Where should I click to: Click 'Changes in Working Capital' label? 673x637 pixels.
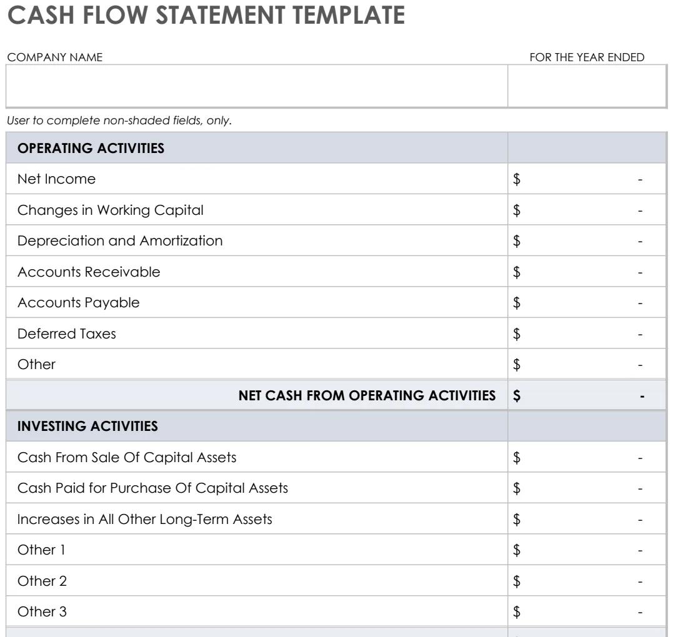111,210
